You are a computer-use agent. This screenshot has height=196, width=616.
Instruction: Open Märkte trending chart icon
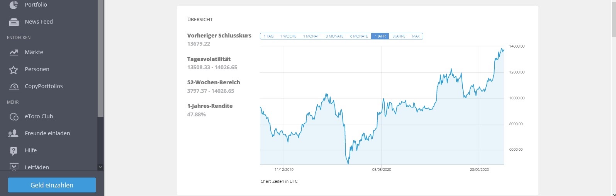pyautogui.click(x=14, y=52)
